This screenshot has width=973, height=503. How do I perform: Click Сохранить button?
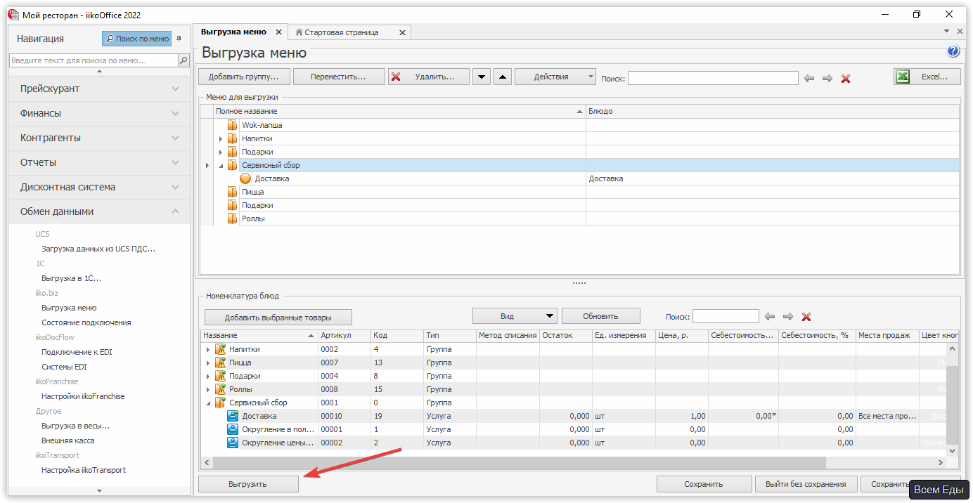(x=704, y=484)
